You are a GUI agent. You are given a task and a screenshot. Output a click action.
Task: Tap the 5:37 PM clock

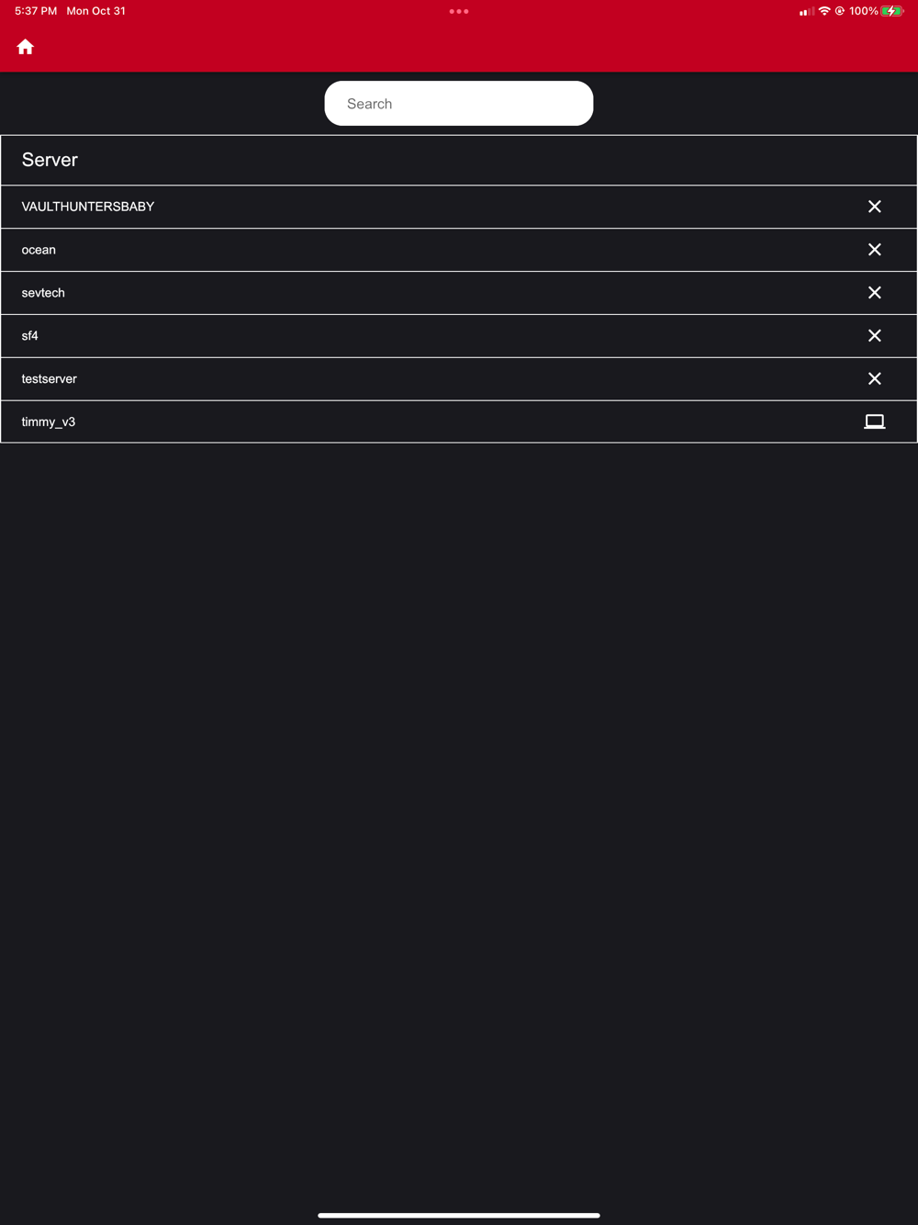point(36,11)
